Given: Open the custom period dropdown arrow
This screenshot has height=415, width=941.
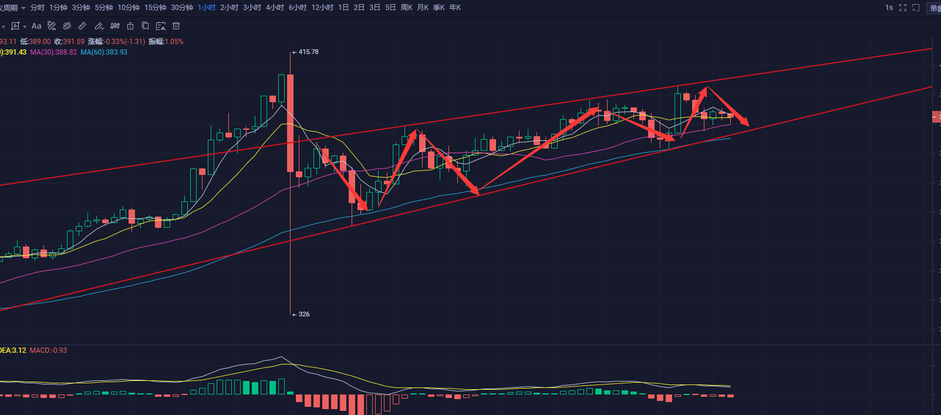Looking at the screenshot, I should tap(23, 8).
